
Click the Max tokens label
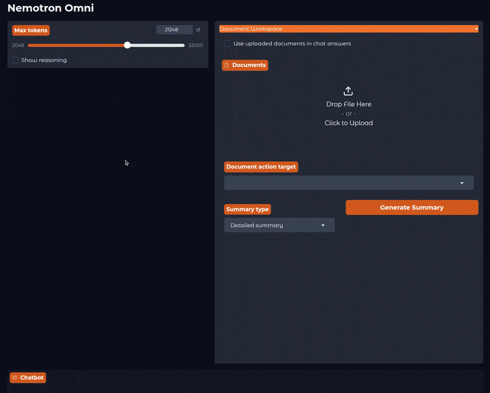(31, 31)
